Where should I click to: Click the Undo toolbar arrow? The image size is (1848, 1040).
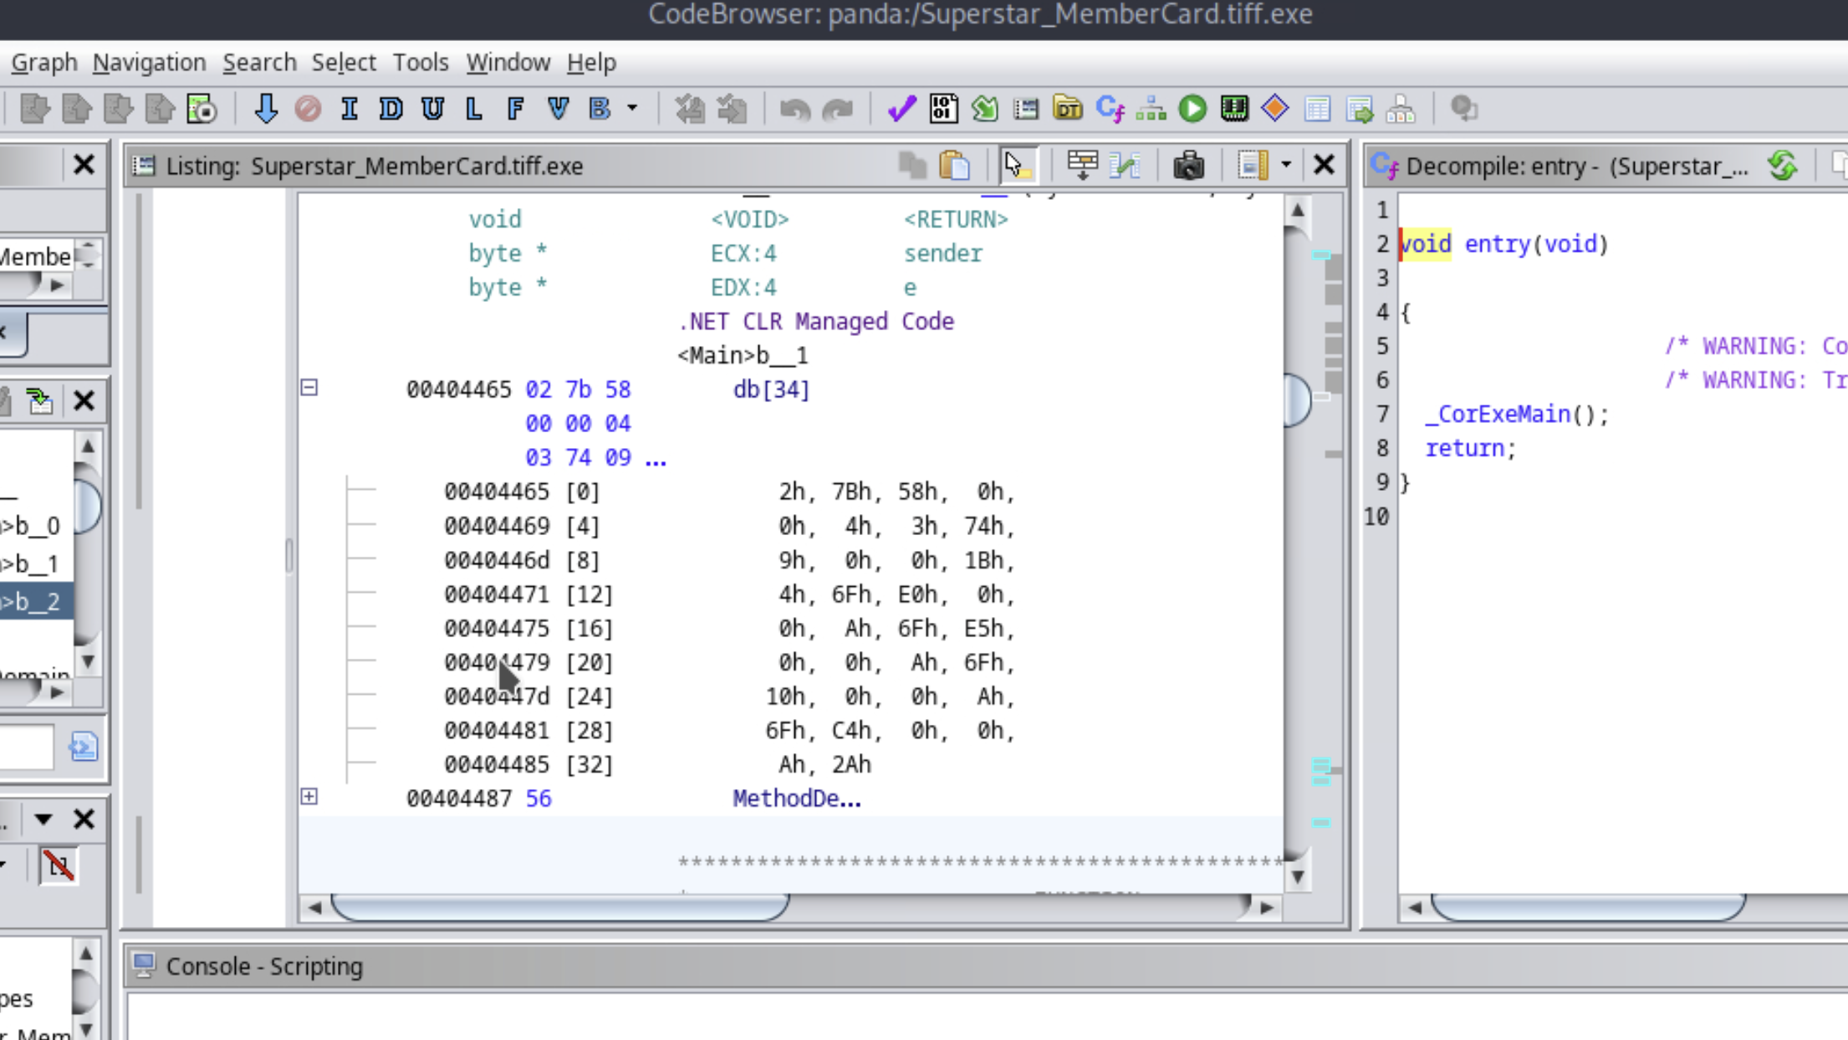tap(794, 109)
